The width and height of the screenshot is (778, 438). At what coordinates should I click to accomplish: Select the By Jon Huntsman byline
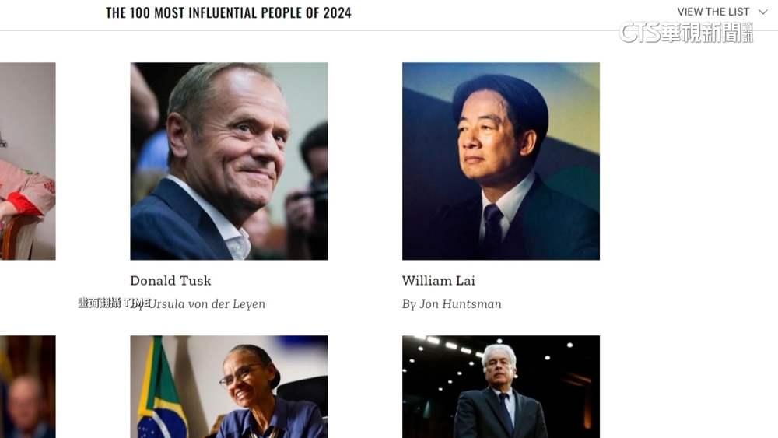click(x=451, y=304)
